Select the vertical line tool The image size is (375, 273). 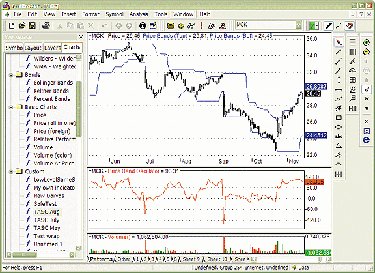pos(339,80)
